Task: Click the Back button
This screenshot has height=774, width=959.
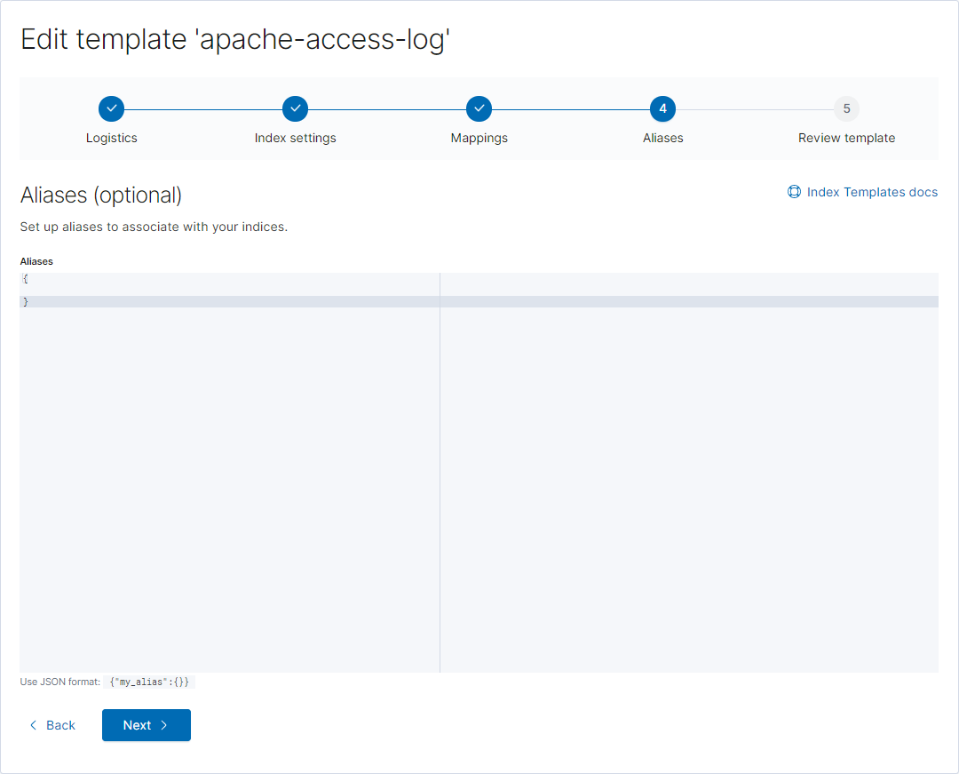Action: click(52, 725)
